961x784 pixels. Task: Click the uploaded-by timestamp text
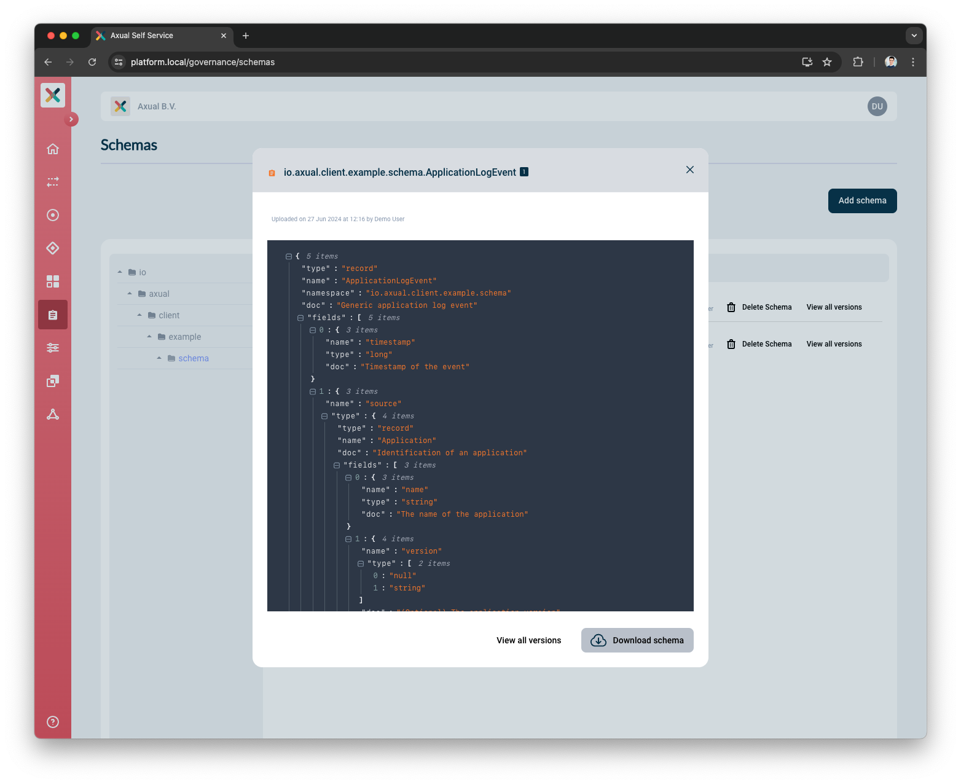coord(338,219)
